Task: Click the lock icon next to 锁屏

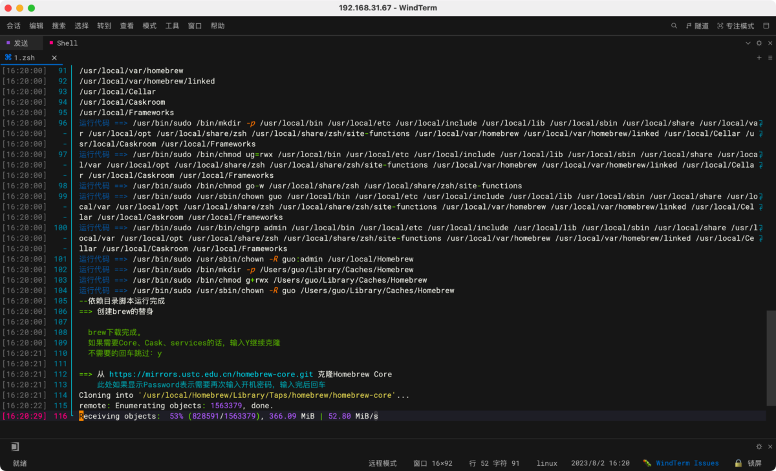Action: [x=738, y=463]
